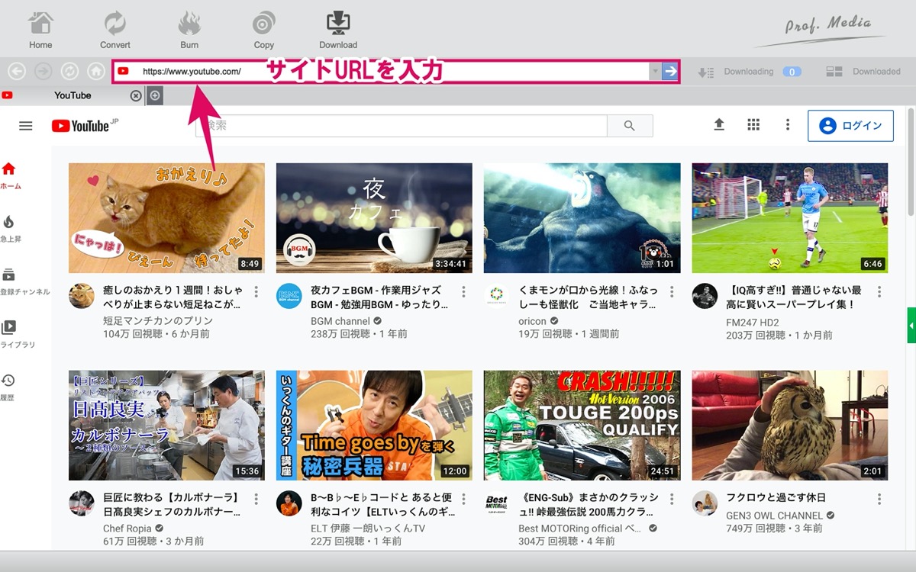Reload the page with refresh icon
Screen dimensions: 916x572
[x=69, y=72]
